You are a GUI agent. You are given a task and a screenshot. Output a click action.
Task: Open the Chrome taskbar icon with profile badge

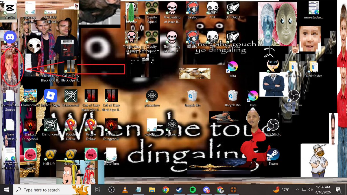click(220, 190)
